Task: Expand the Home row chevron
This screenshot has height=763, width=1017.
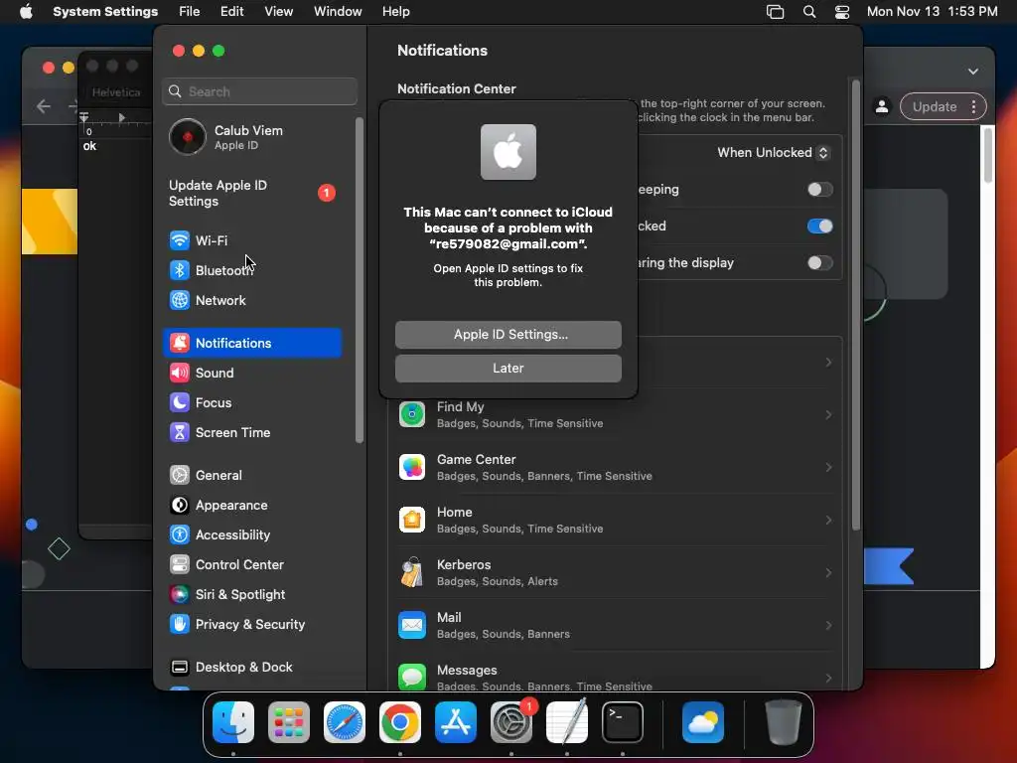Action: coord(828,520)
